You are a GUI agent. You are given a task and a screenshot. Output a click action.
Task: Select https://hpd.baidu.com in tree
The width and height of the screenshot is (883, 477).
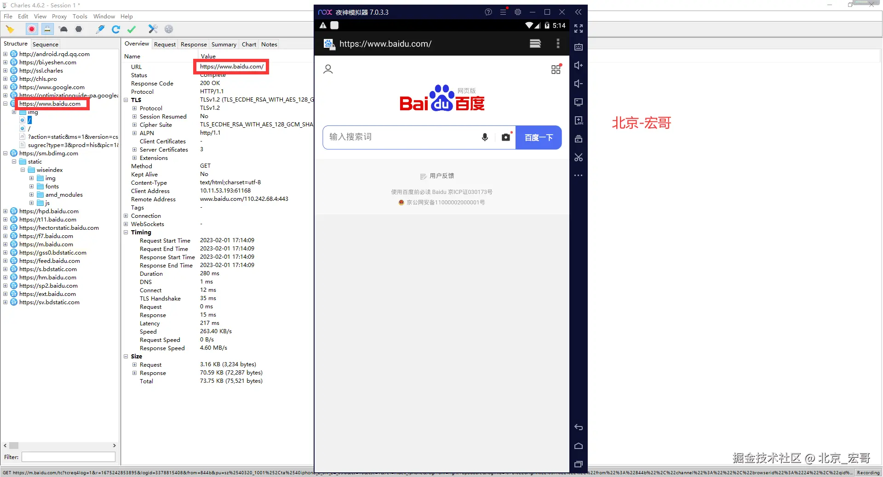coord(49,211)
